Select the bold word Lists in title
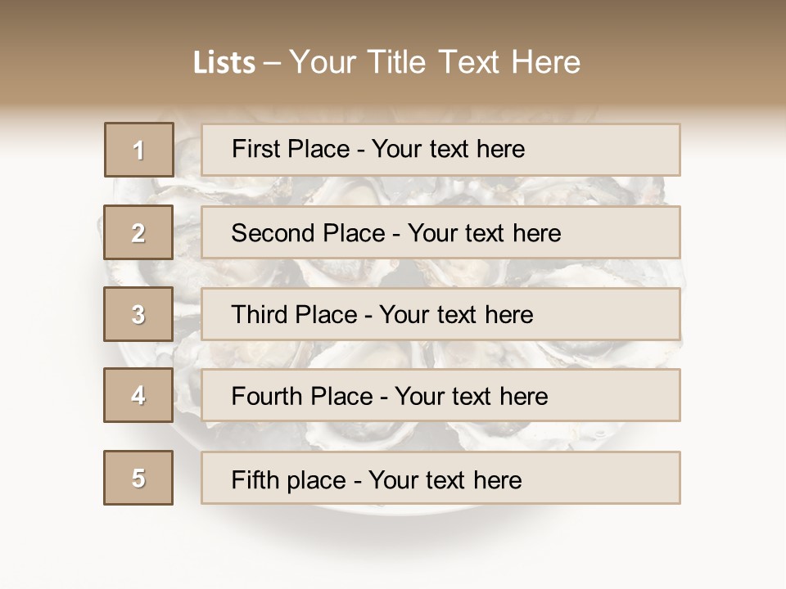786x589 pixels. tap(224, 63)
